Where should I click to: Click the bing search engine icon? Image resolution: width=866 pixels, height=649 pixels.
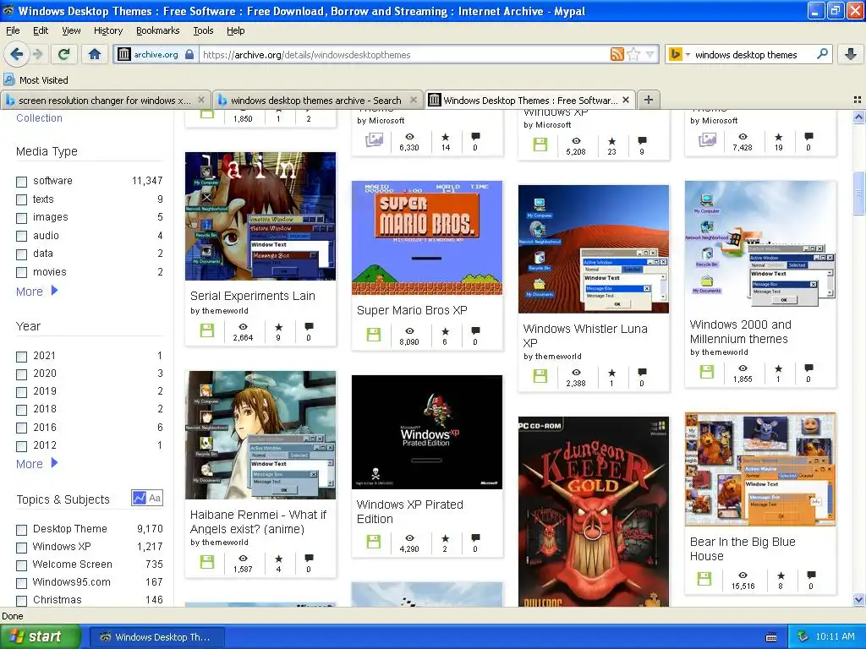click(x=675, y=54)
